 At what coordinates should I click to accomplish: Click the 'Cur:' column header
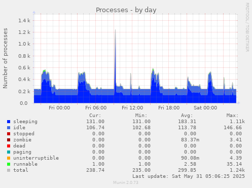point(95,116)
